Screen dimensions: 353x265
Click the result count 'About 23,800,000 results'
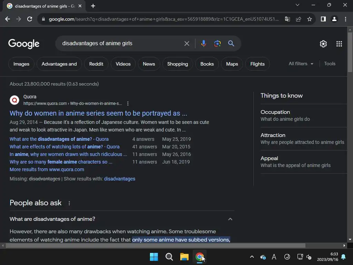[54, 84]
